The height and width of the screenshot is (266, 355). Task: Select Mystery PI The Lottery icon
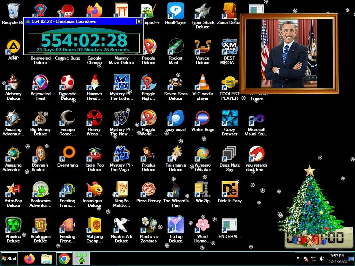[122, 82]
